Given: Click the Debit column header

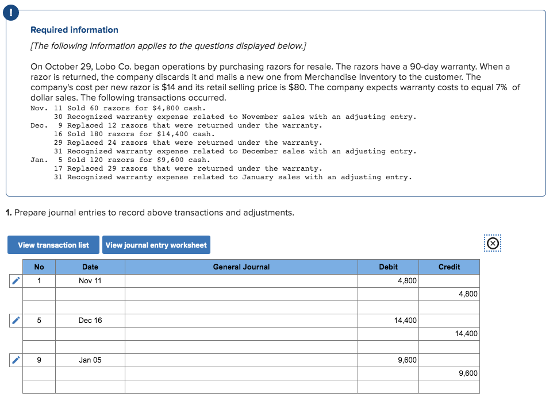Looking at the screenshot, I should tap(388, 267).
